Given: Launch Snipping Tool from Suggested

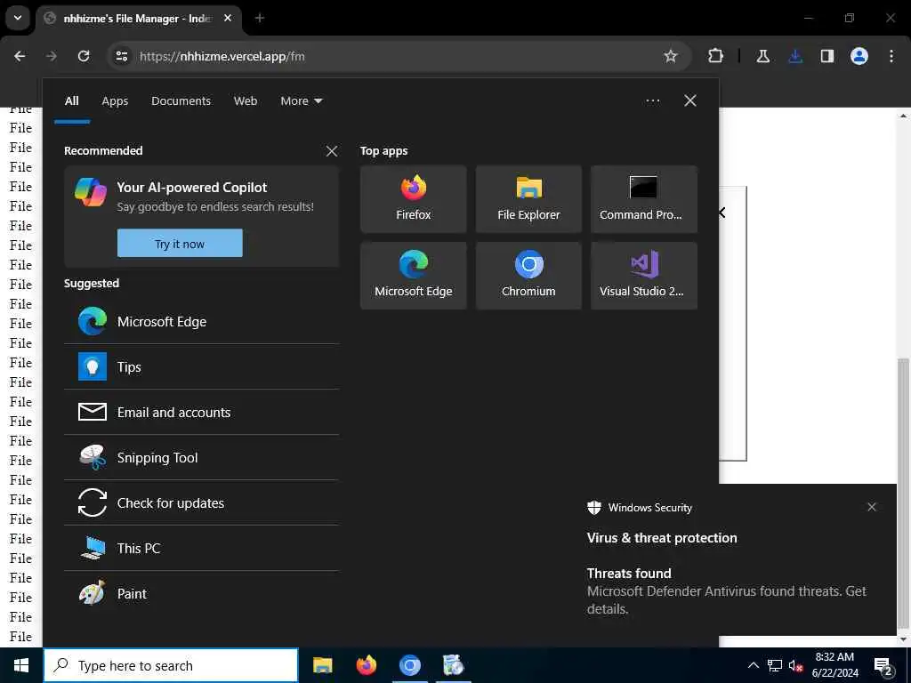Looking at the screenshot, I should click(201, 458).
